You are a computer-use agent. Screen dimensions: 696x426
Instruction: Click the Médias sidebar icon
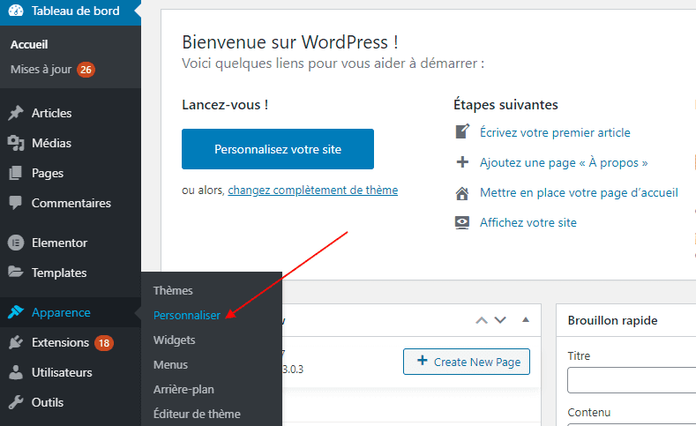pyautogui.click(x=16, y=143)
